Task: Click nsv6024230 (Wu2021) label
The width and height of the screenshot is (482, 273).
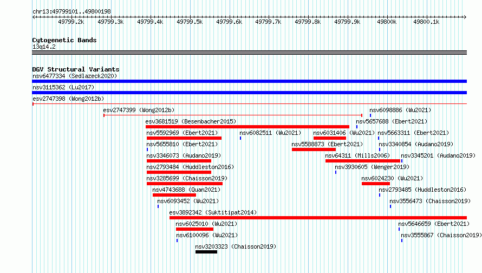Action: click(x=392, y=178)
